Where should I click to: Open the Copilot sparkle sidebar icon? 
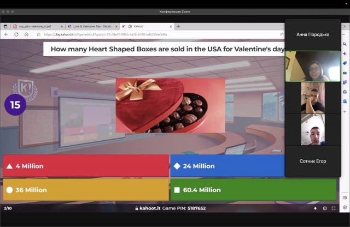coord(345,53)
